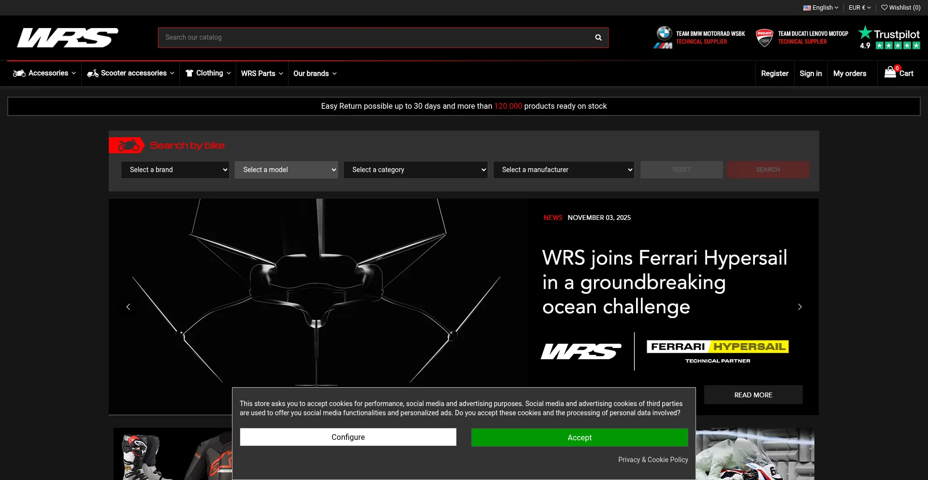Click the motorcycle boots and jacket thumbnail
The image size is (928, 480).
pyautogui.click(x=173, y=454)
